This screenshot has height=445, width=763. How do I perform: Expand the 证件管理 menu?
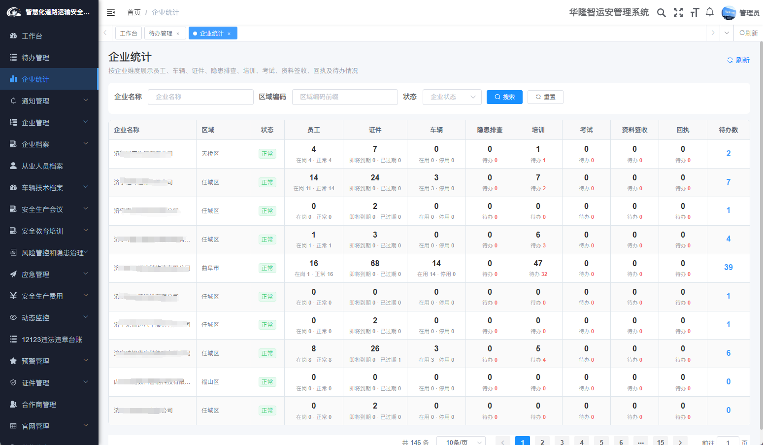pos(49,383)
